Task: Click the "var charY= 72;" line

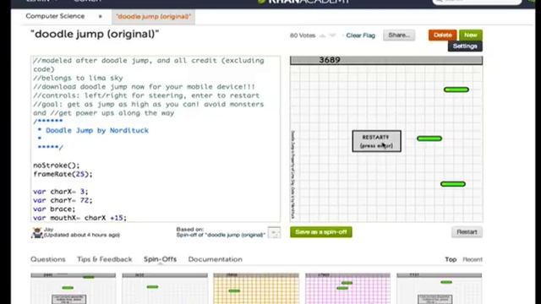Action: (63, 200)
